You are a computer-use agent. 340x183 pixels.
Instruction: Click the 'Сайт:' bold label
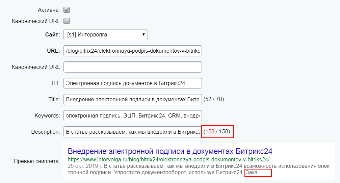coord(52,35)
